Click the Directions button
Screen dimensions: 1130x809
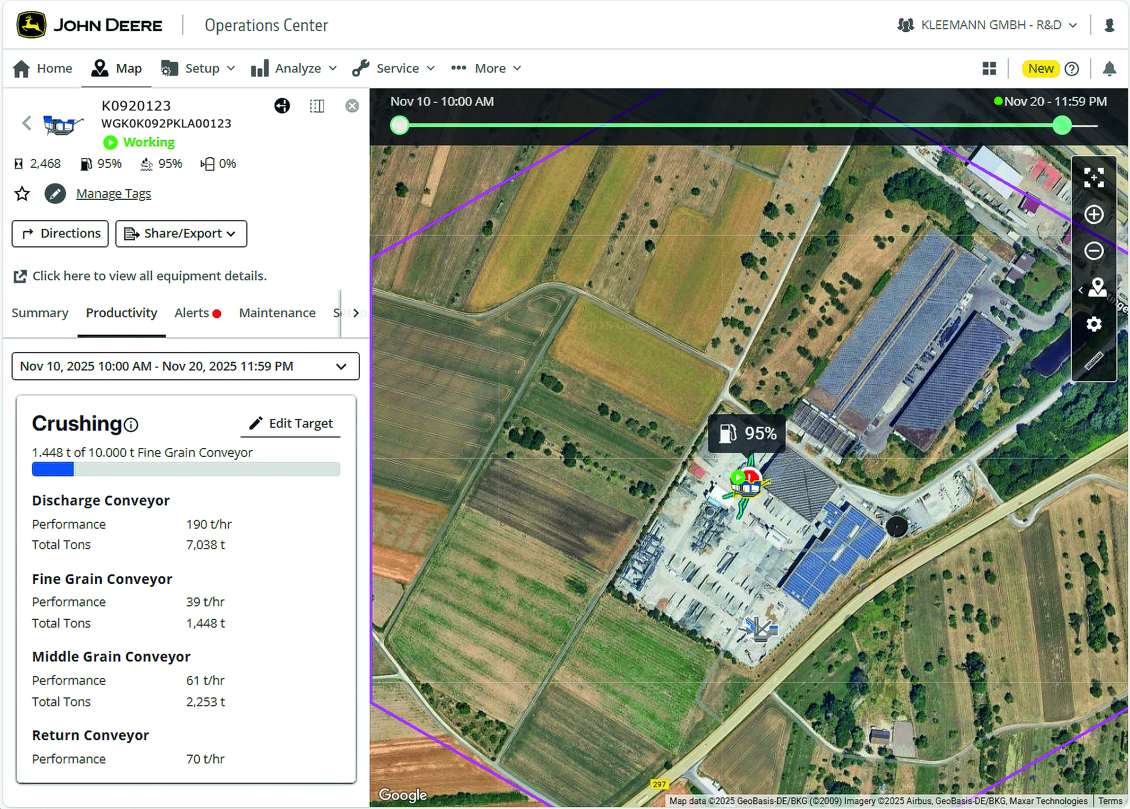[x=60, y=234]
